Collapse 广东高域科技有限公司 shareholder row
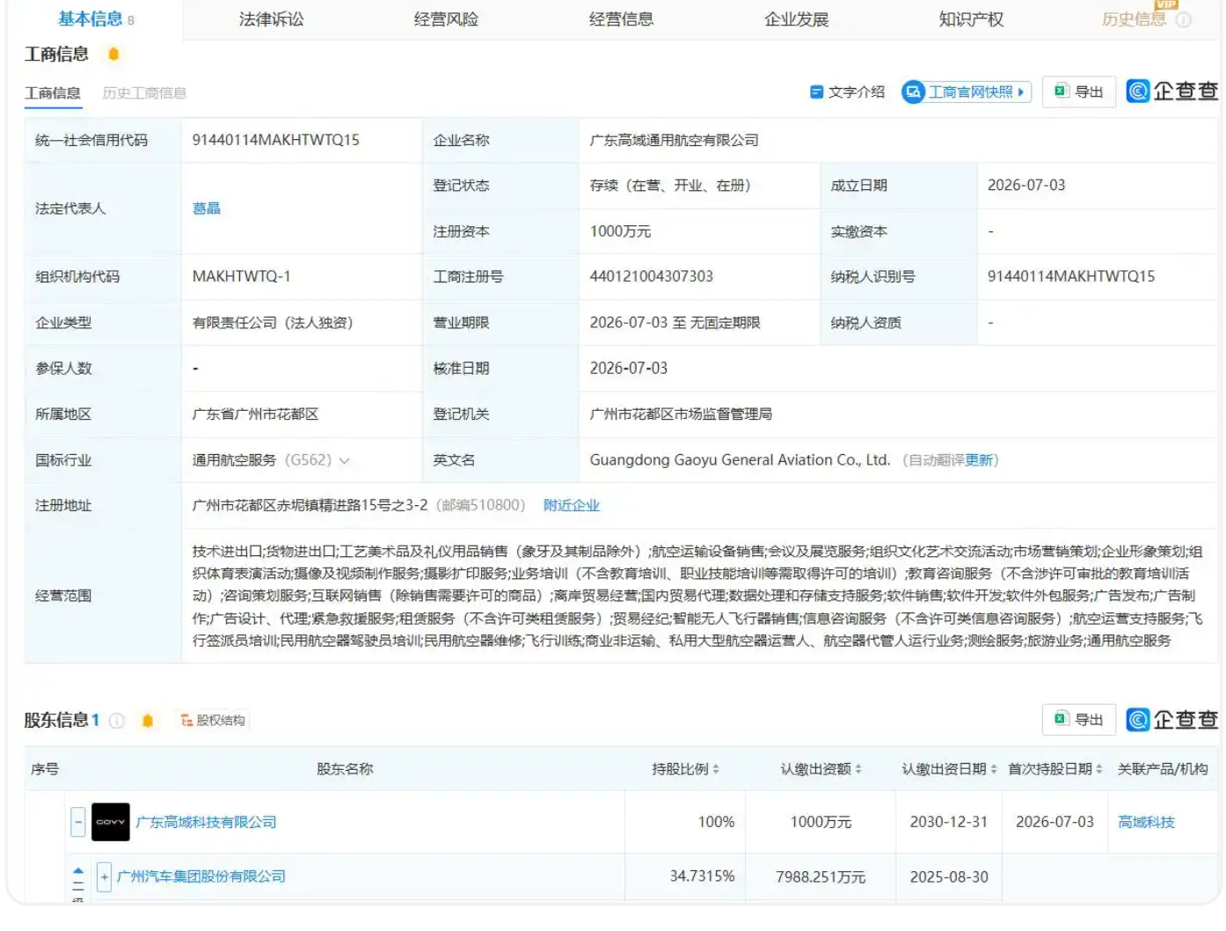Screen dimensions: 1226x931 (x=78, y=822)
